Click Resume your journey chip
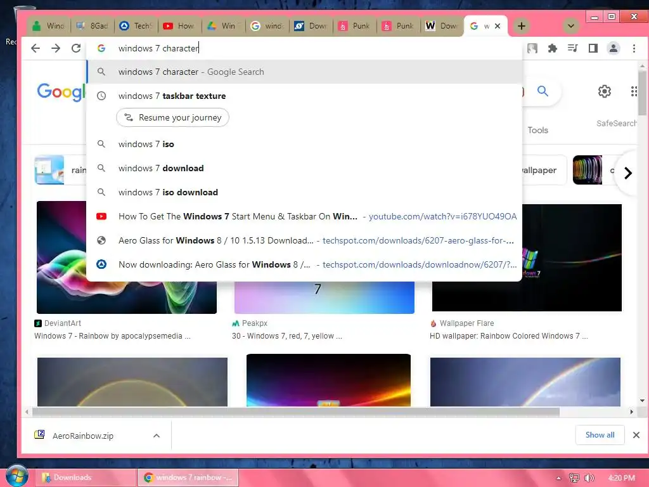 (172, 117)
